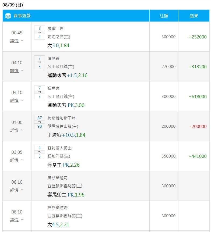Select the 運動家客+1.5,2.16 bet line

point(67,76)
